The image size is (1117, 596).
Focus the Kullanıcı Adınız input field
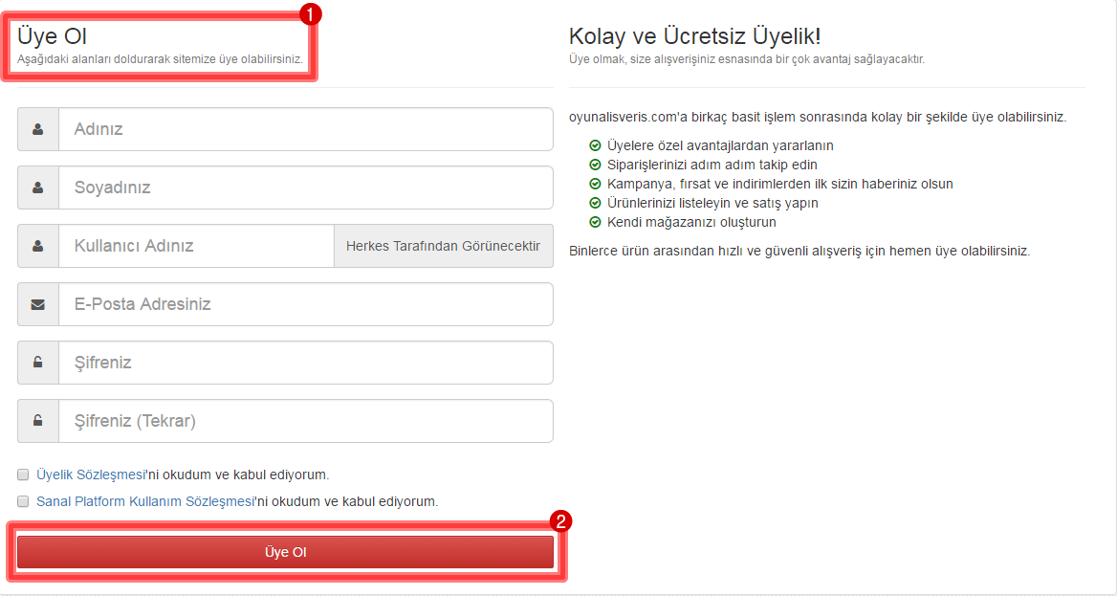(x=196, y=246)
